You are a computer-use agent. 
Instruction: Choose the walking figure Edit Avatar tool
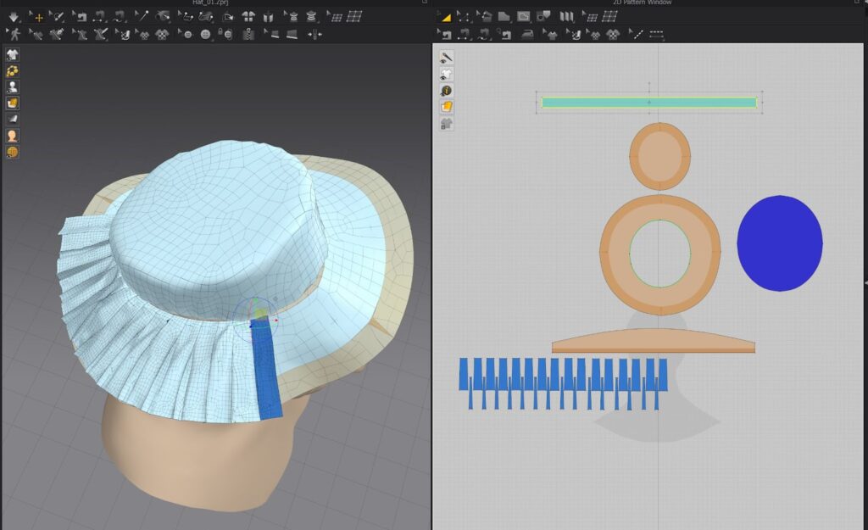click(14, 34)
